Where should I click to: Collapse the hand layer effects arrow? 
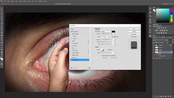(172, 52)
